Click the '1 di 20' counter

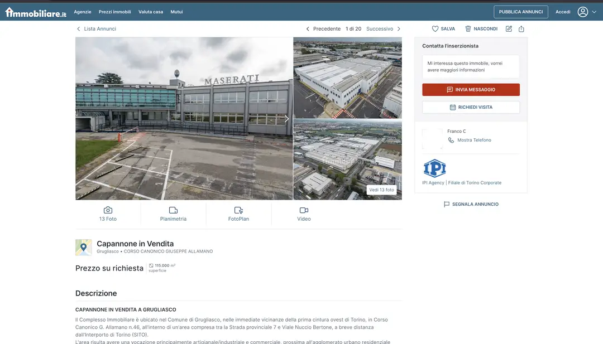[353, 29]
